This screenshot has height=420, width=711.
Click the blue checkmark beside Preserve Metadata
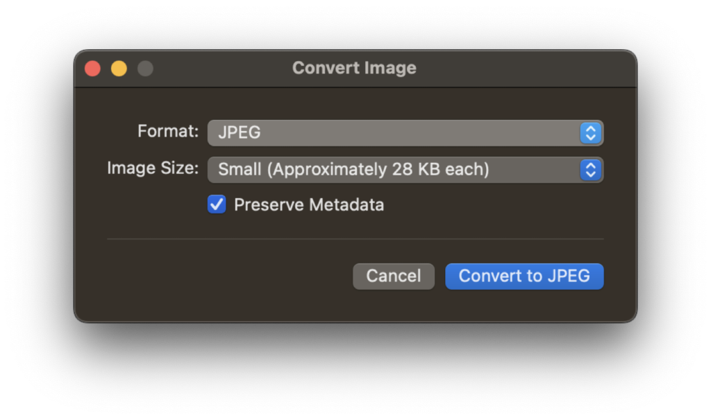(x=217, y=204)
